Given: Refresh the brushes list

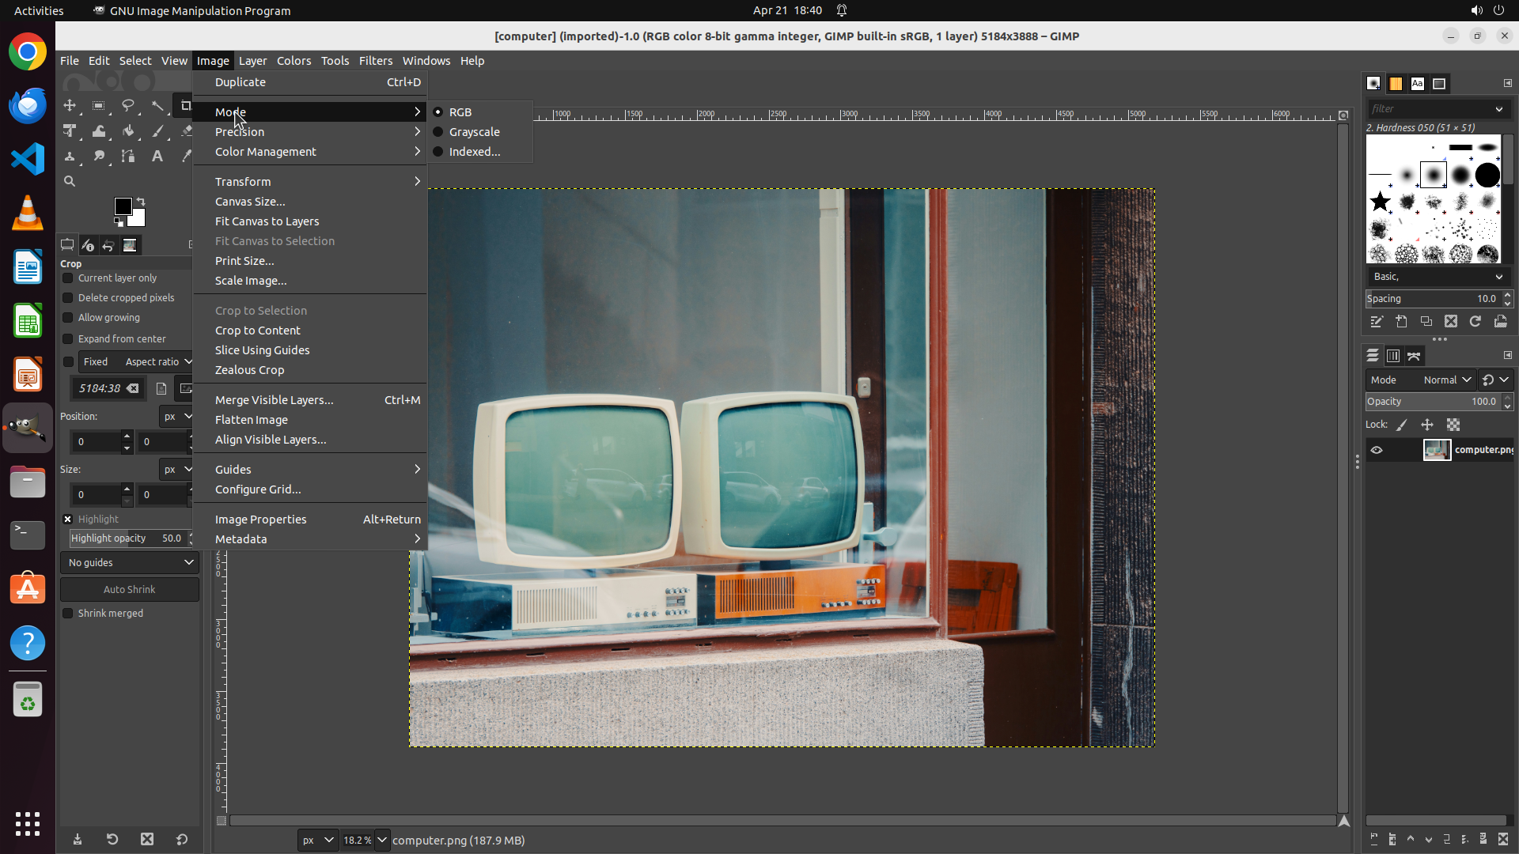Looking at the screenshot, I should 1475,322.
